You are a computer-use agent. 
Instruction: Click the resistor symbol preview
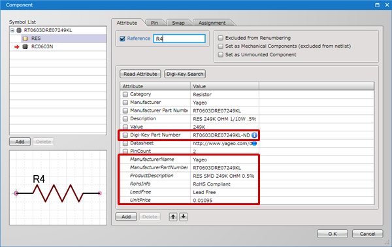(x=58, y=188)
